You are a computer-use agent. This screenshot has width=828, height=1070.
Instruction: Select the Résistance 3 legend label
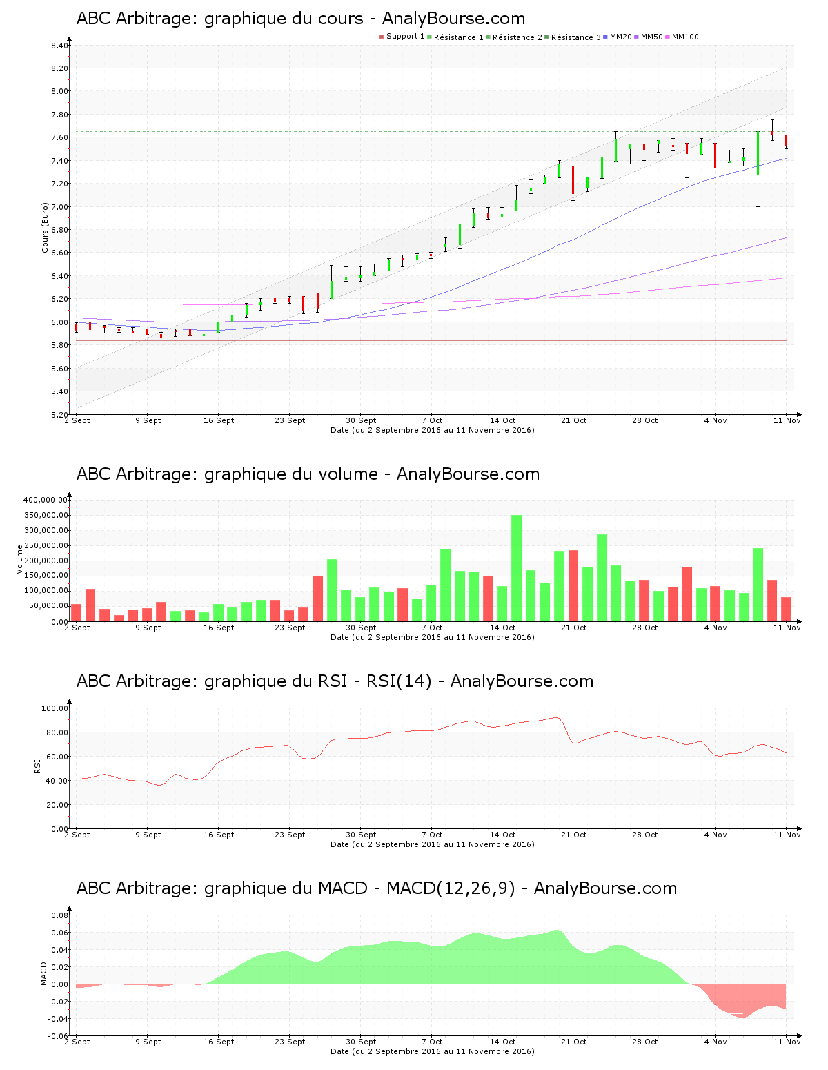(x=576, y=37)
